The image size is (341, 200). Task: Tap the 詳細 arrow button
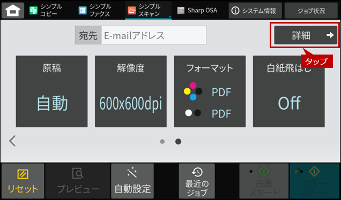point(306,35)
